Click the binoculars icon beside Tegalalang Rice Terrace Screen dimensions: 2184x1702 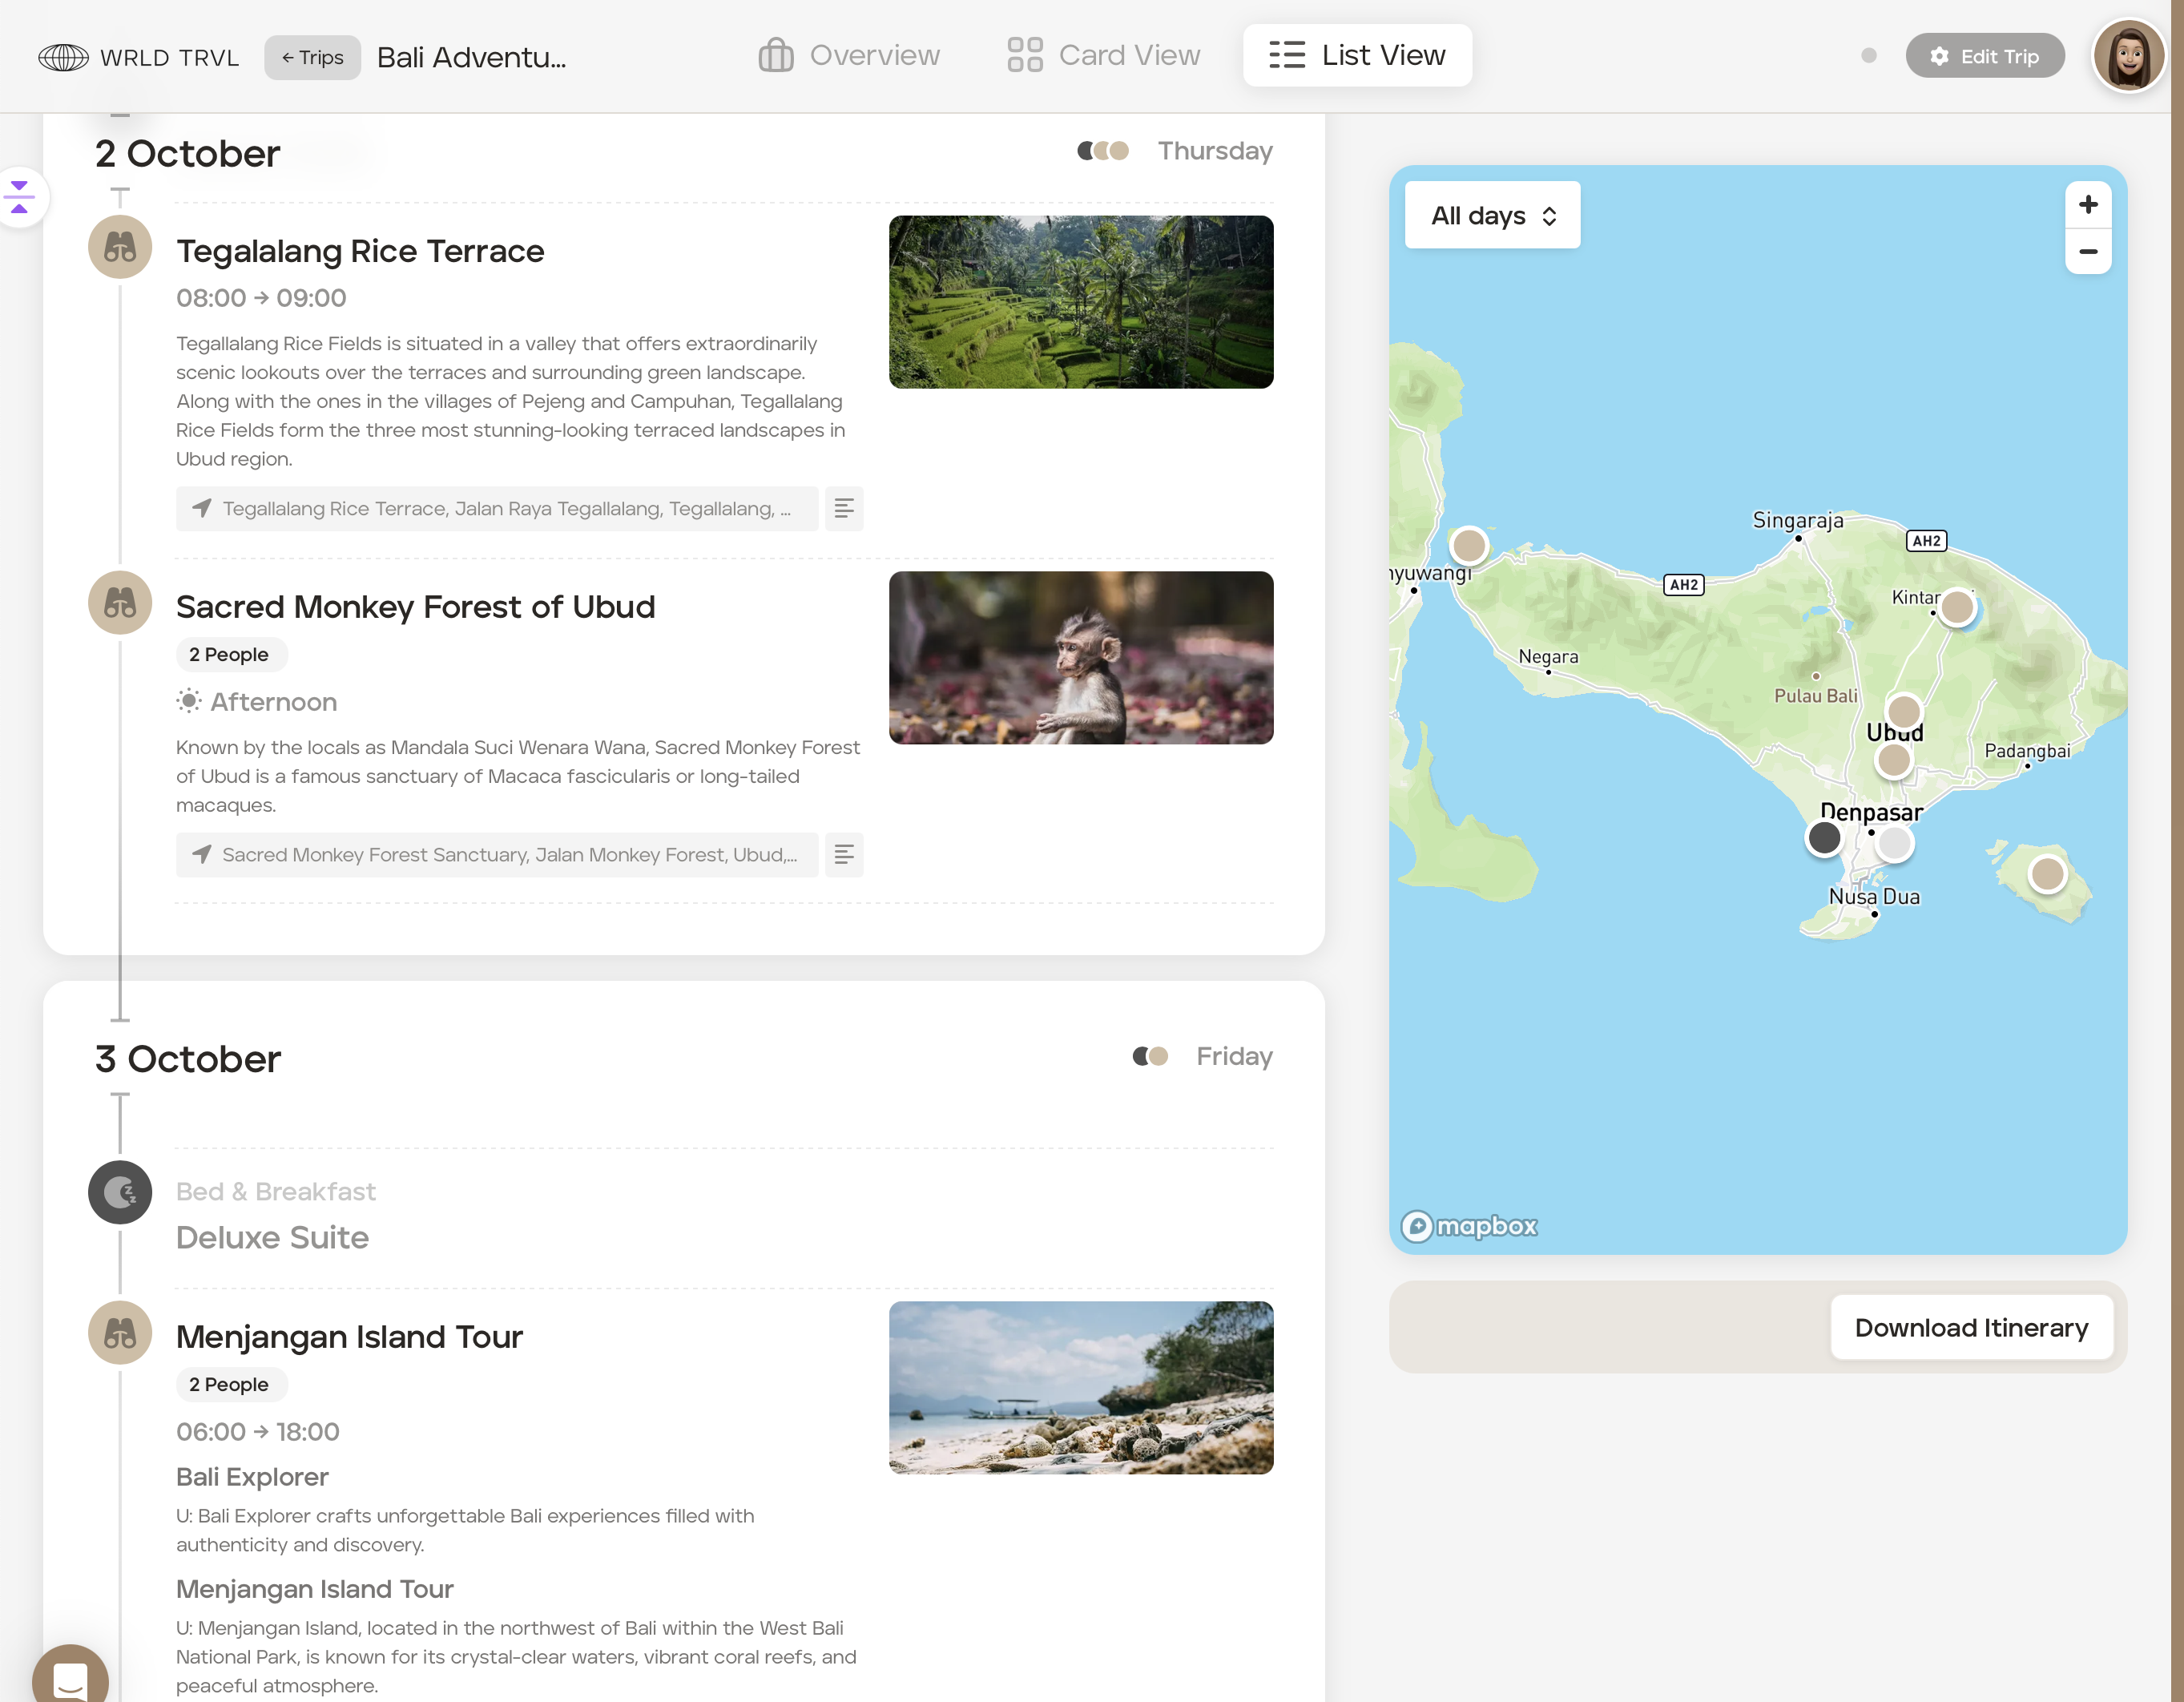pos(120,247)
